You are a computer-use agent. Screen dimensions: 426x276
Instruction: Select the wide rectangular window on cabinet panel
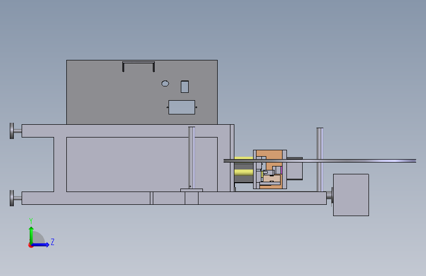[182, 107]
